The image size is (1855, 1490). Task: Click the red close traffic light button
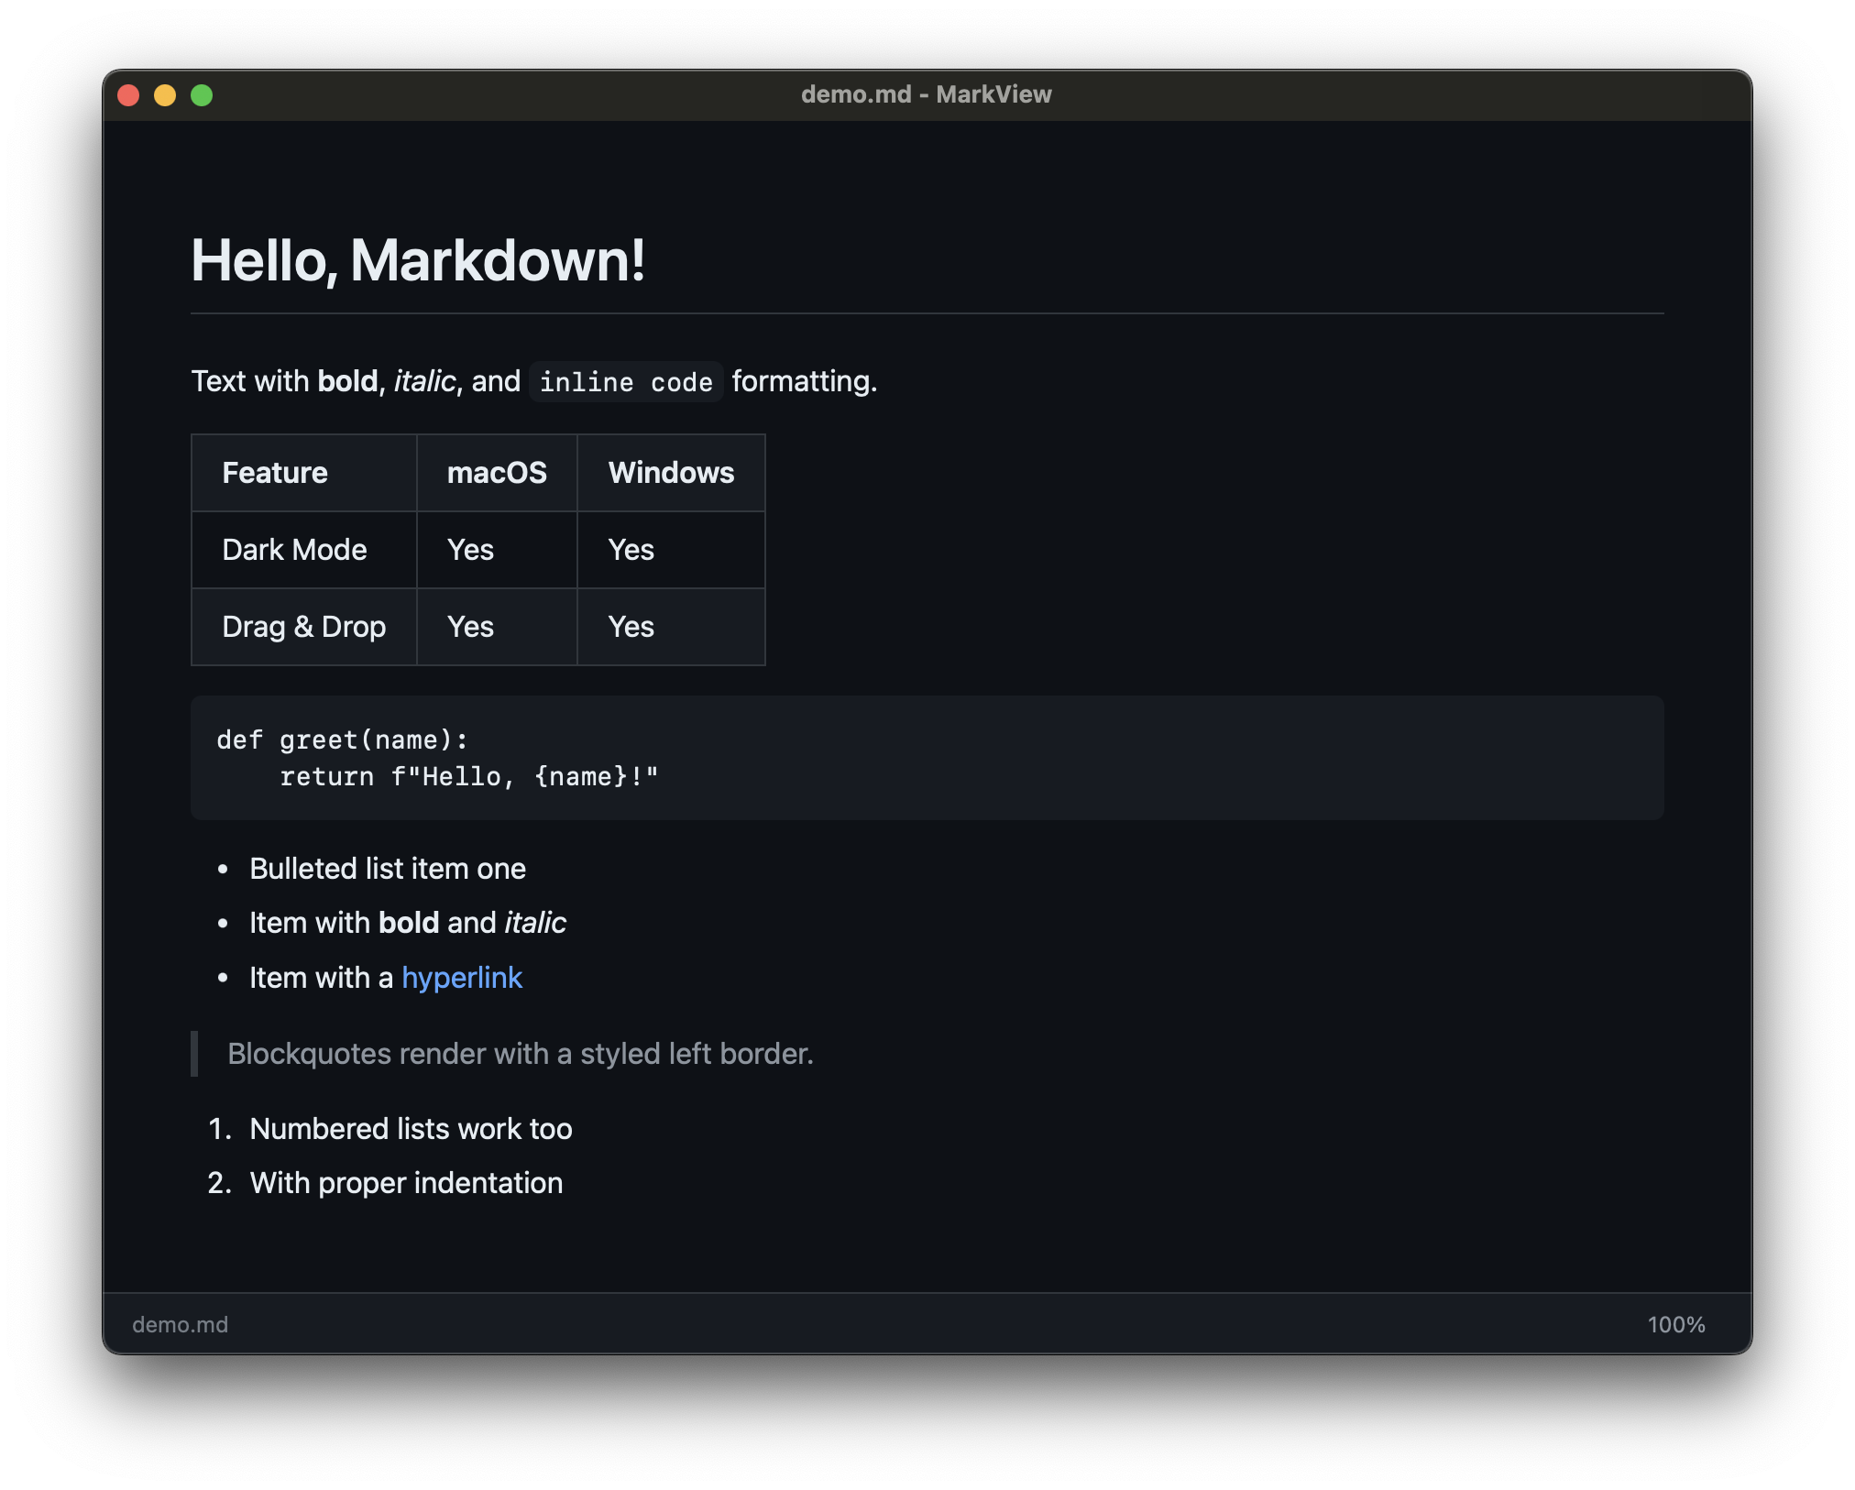click(x=129, y=94)
